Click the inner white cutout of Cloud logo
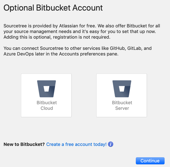This screenshot has width=170, height=167. [47, 89]
